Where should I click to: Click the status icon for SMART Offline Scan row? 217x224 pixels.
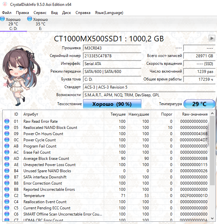click(x=7, y=214)
